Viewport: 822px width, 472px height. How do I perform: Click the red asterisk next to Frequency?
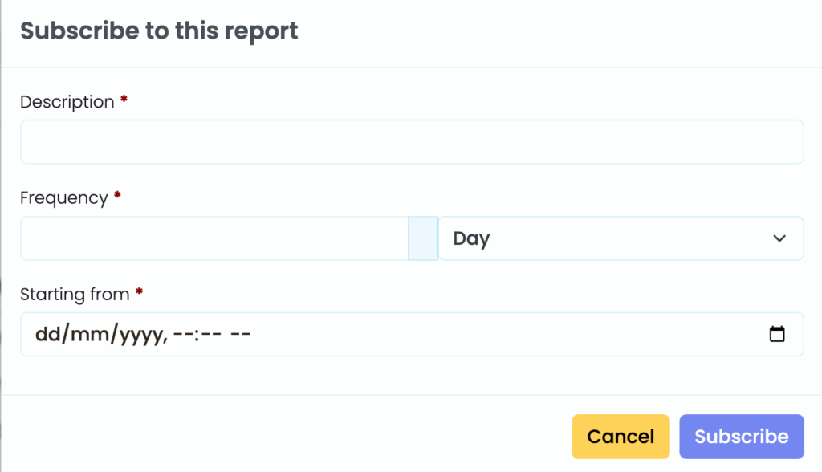tap(117, 195)
